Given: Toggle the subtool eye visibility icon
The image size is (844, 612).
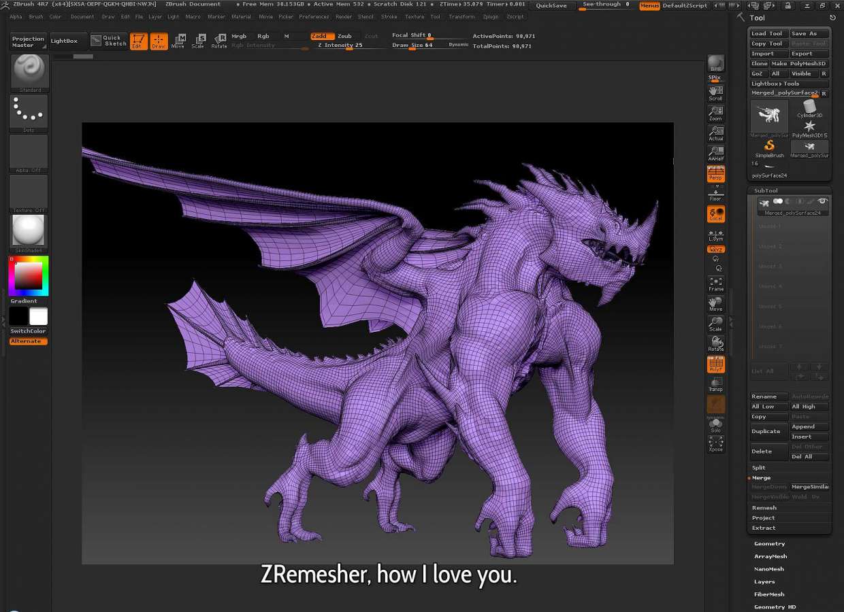Looking at the screenshot, I should (x=822, y=202).
